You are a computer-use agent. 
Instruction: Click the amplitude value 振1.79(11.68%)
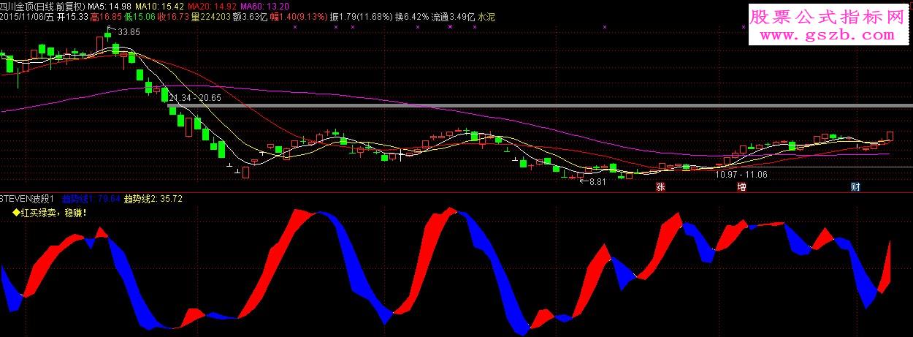coord(362,16)
